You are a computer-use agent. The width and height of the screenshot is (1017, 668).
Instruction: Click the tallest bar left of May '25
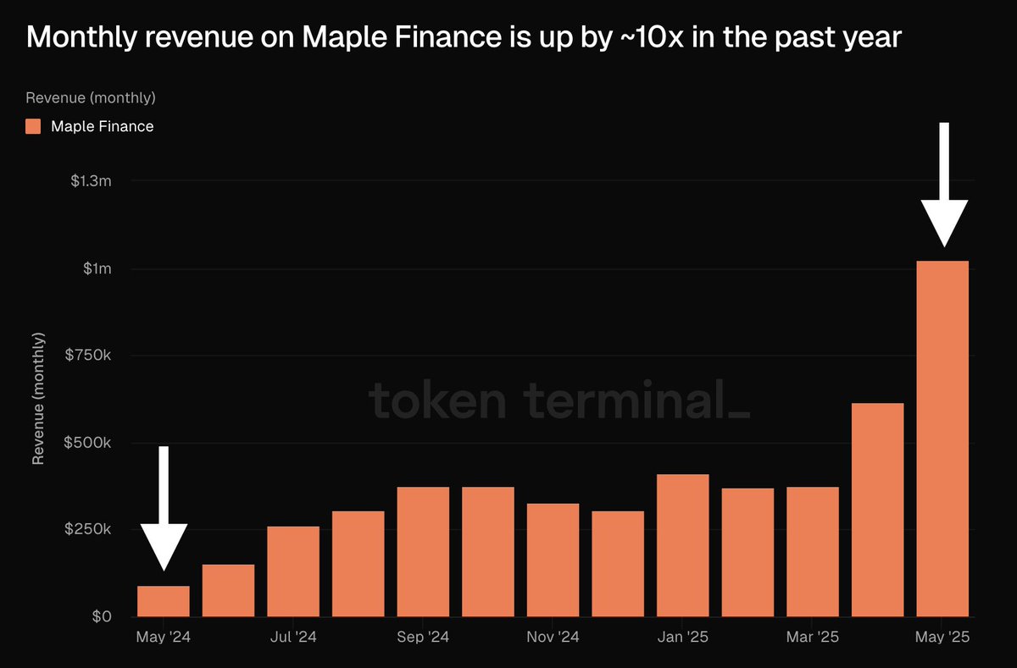[x=877, y=510]
